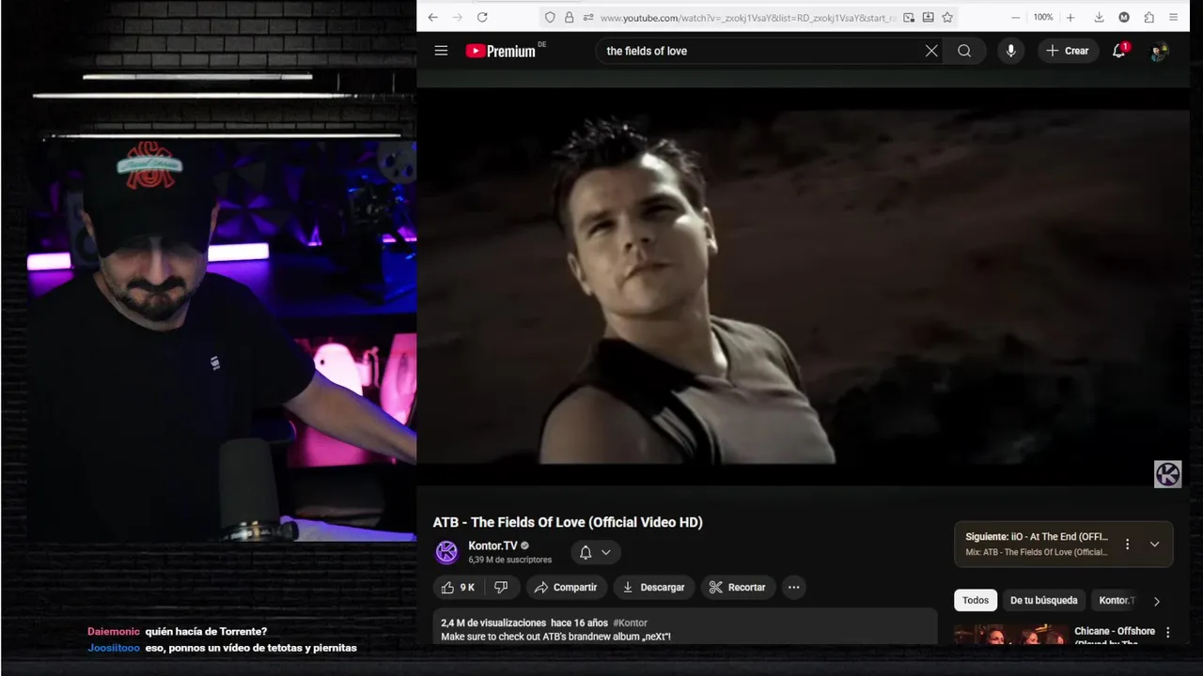Click the video player area
The width and height of the screenshot is (1203, 676).
coord(803,286)
